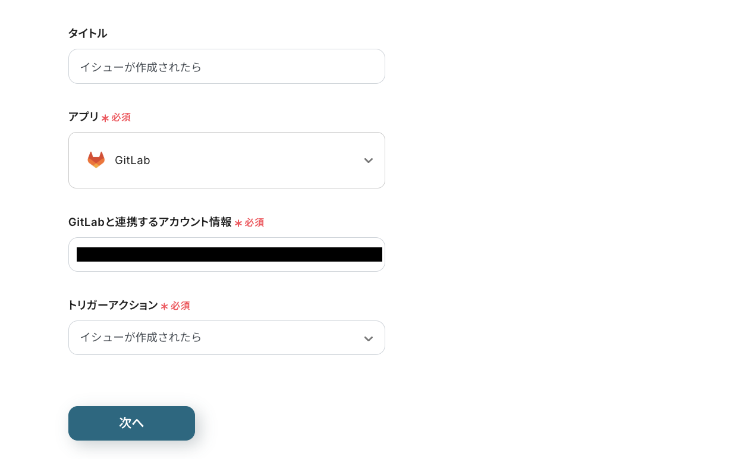
Task: Click the トリガーアクション field label
Action: [113, 305]
